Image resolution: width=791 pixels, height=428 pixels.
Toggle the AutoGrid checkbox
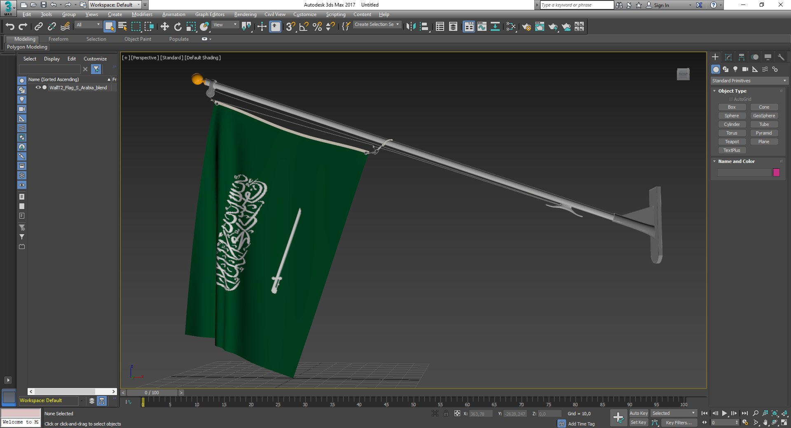click(731, 99)
